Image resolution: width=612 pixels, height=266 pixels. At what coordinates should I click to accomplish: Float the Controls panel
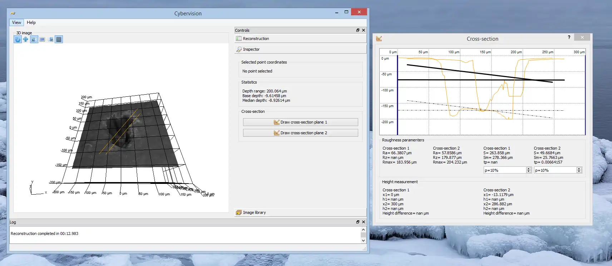pos(358,30)
